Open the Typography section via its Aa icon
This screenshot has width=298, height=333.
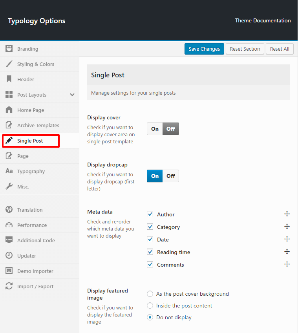(9, 171)
